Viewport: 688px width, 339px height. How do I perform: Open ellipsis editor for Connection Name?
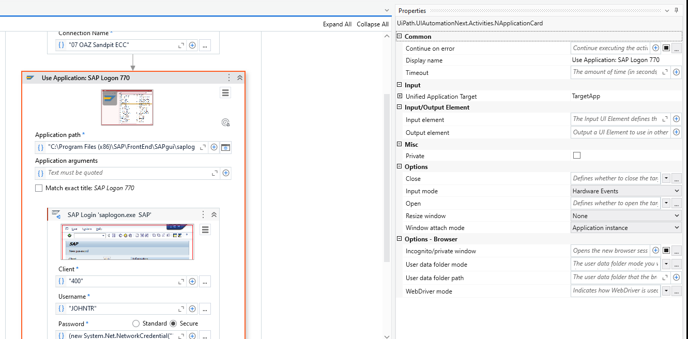205,45
